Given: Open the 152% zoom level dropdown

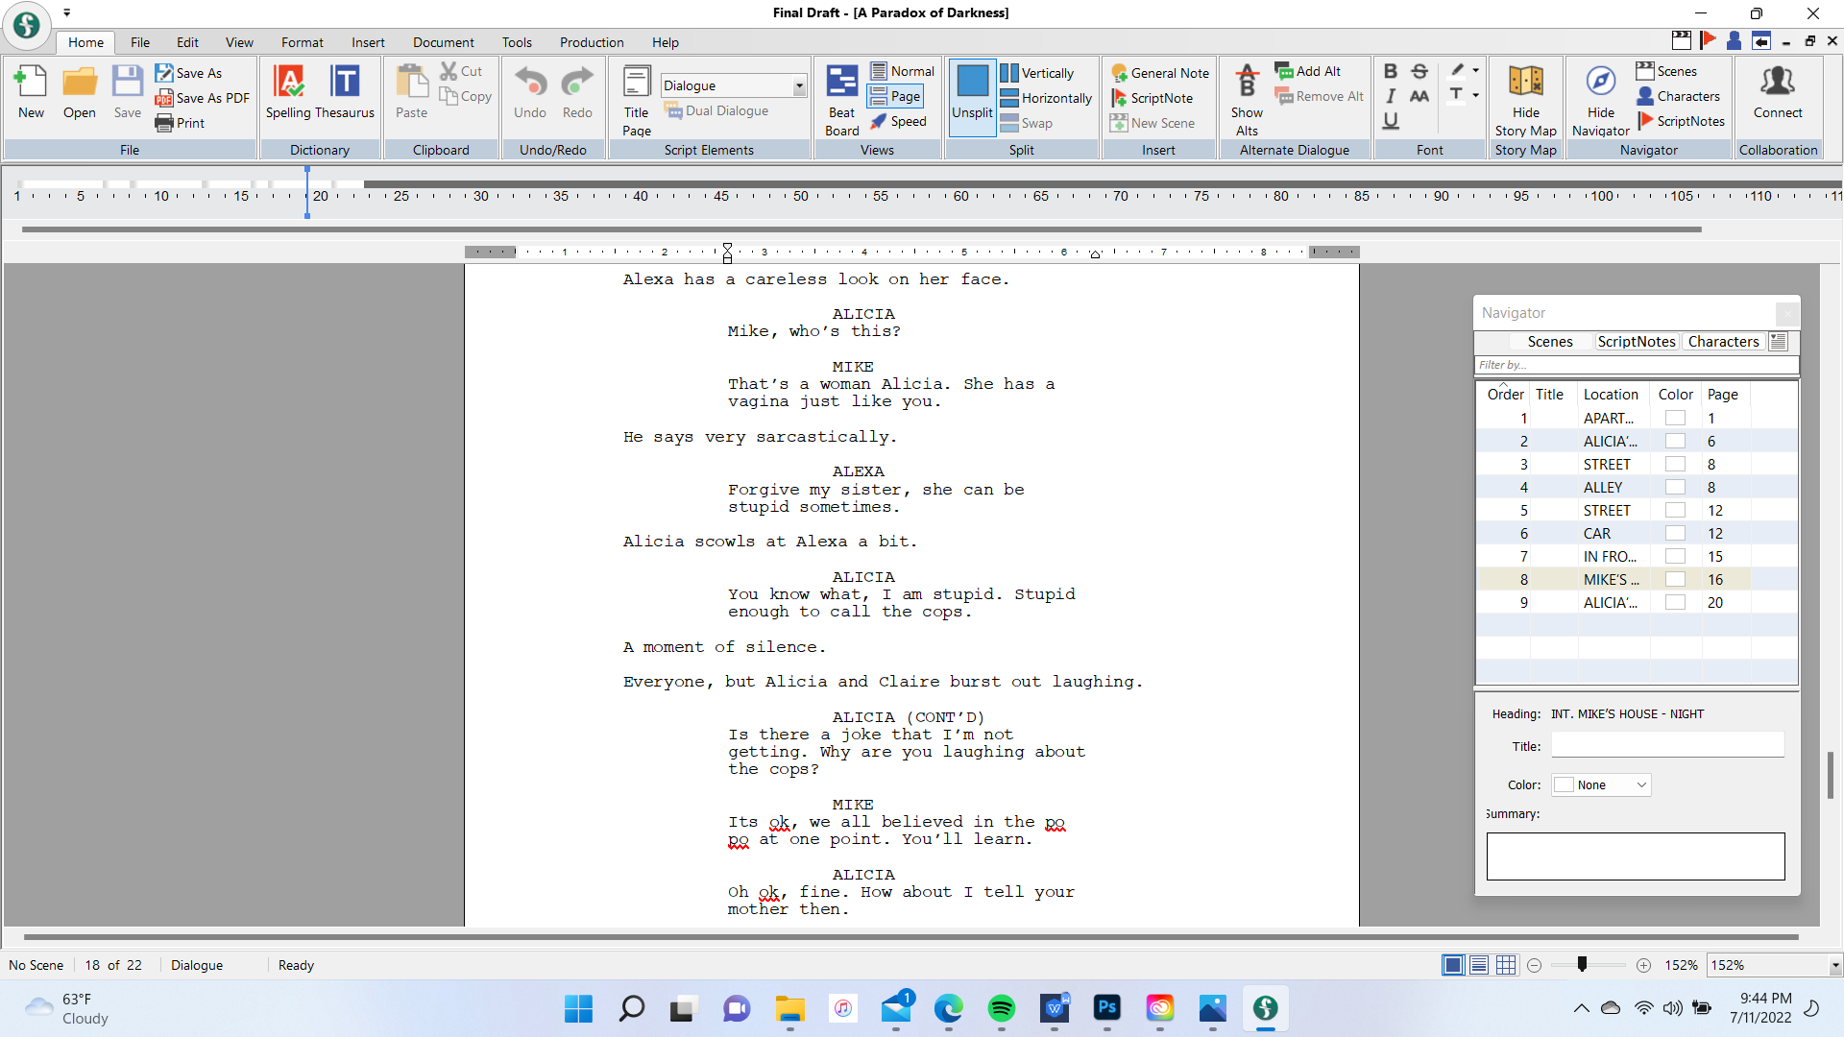Looking at the screenshot, I should (1834, 966).
